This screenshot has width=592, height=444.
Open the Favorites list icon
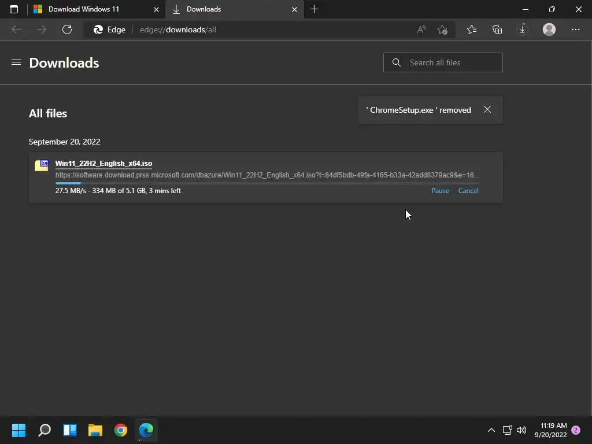(x=472, y=29)
